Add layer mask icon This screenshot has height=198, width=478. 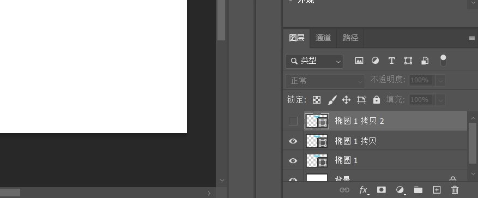coord(382,190)
